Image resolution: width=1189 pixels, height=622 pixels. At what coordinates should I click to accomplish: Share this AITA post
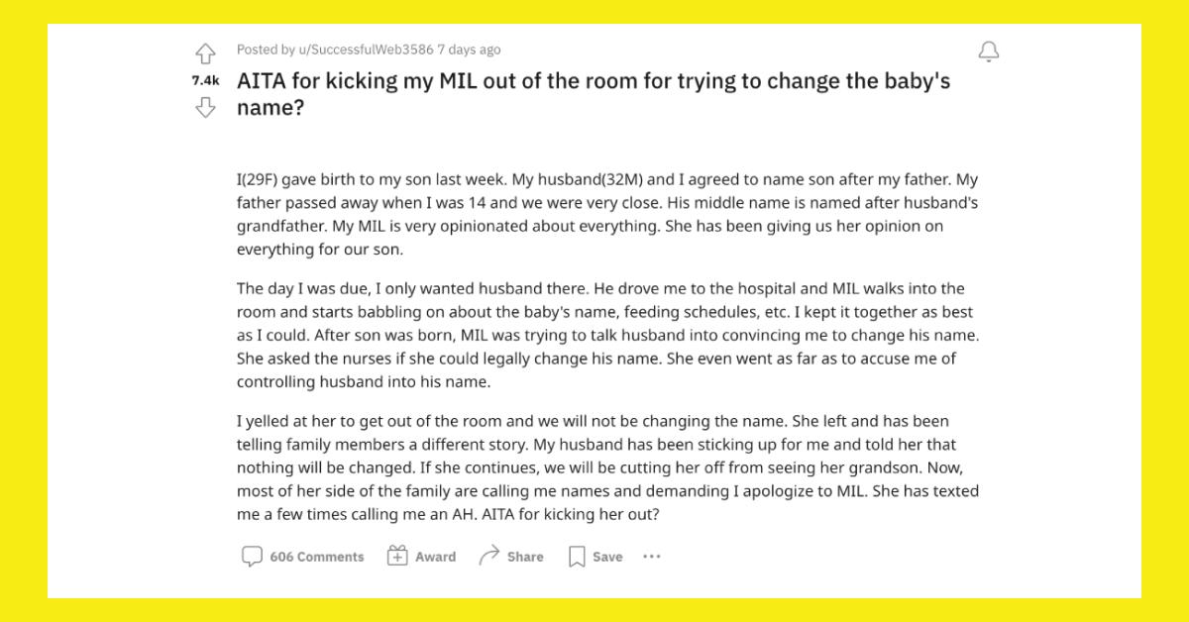tap(510, 556)
